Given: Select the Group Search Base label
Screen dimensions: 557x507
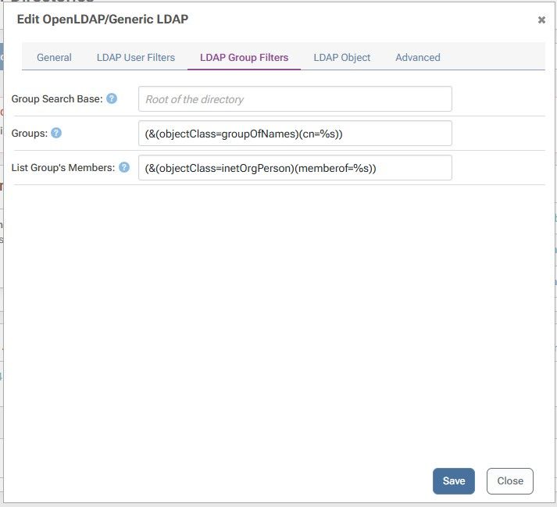Looking at the screenshot, I should click(57, 98).
